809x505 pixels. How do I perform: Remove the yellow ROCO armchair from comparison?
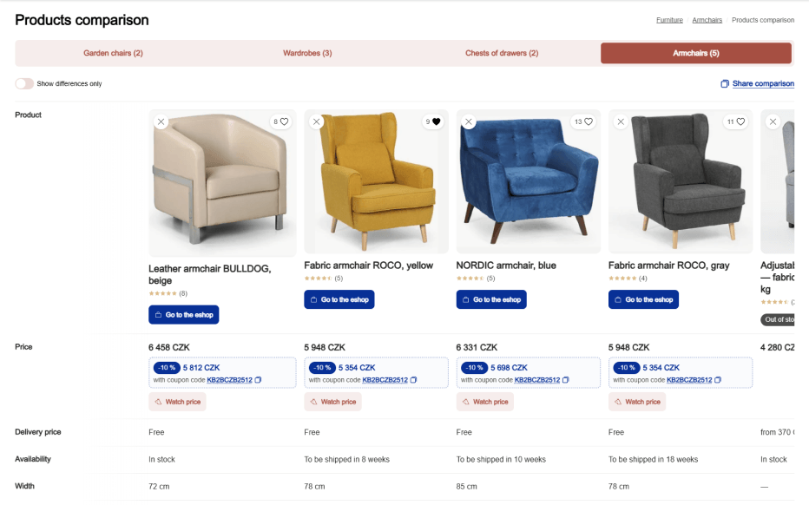(x=316, y=122)
